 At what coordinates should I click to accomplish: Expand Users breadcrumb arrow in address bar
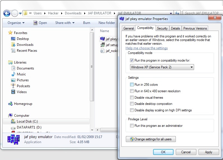coord(45,13)
